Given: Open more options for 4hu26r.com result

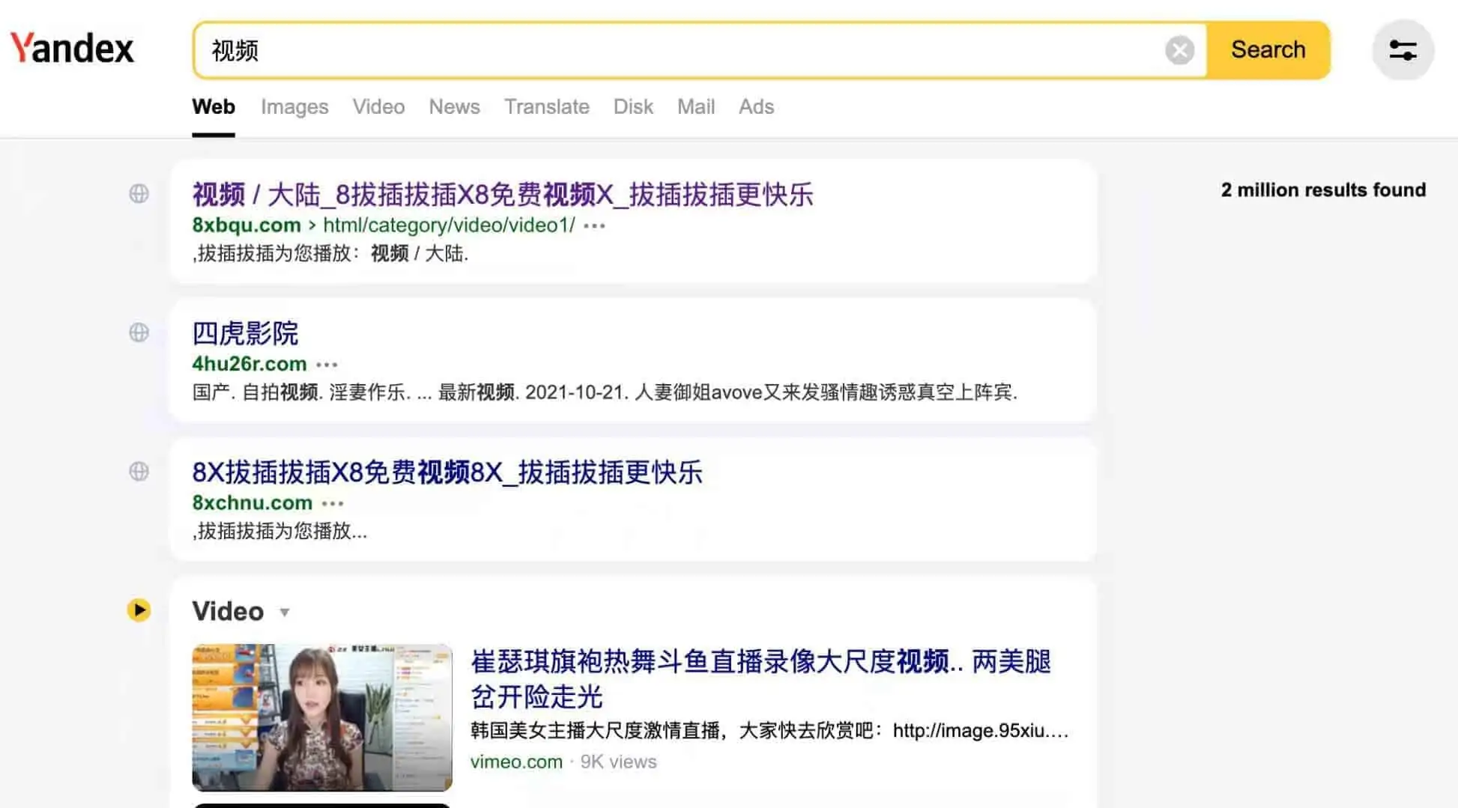Looking at the screenshot, I should pyautogui.click(x=327, y=365).
